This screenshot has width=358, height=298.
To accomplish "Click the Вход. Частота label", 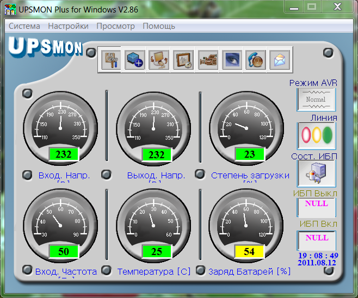I will tap(66, 271).
